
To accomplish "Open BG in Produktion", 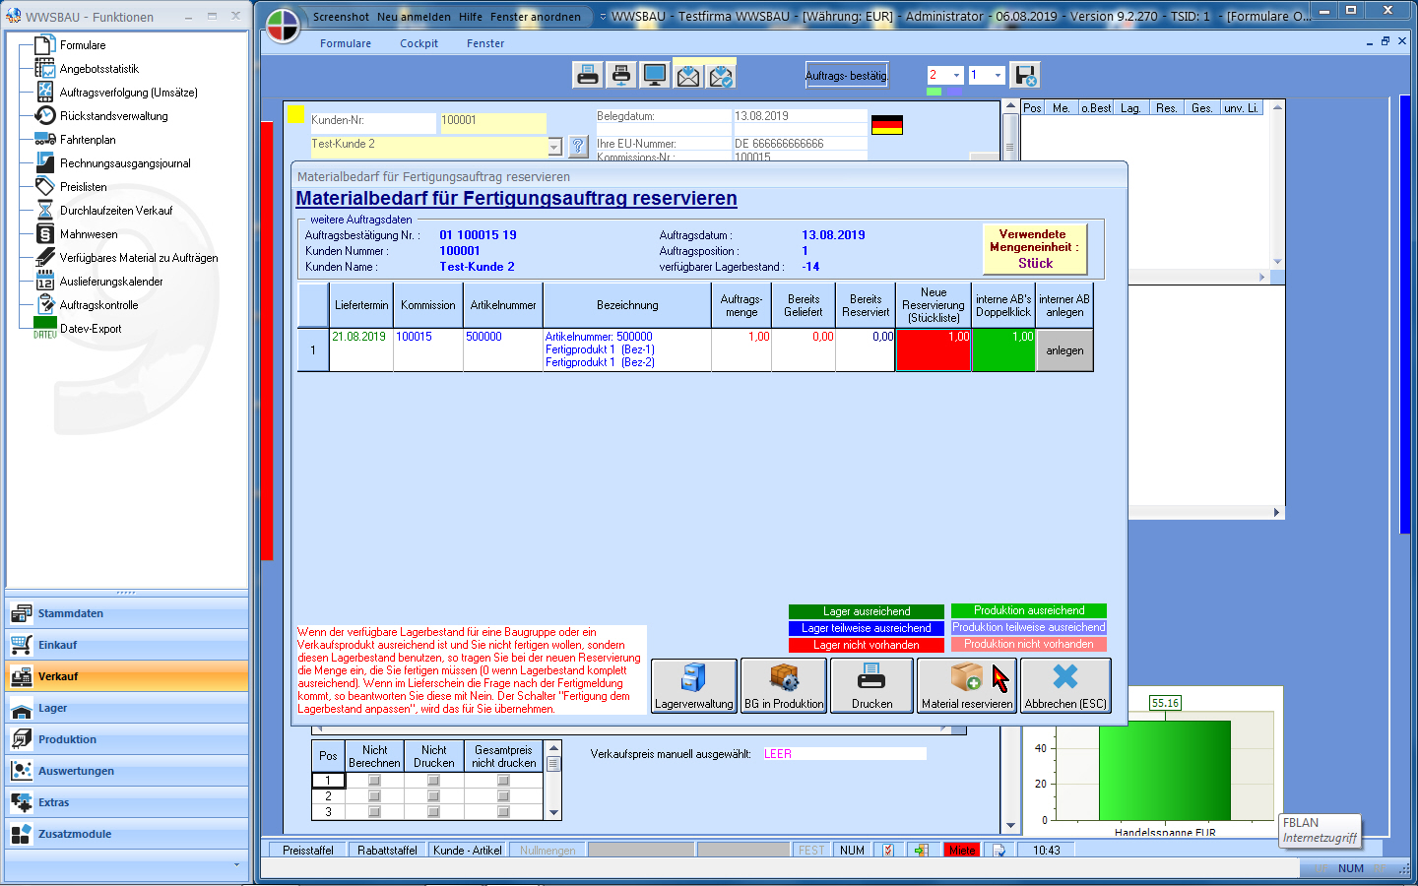I will 784,686.
